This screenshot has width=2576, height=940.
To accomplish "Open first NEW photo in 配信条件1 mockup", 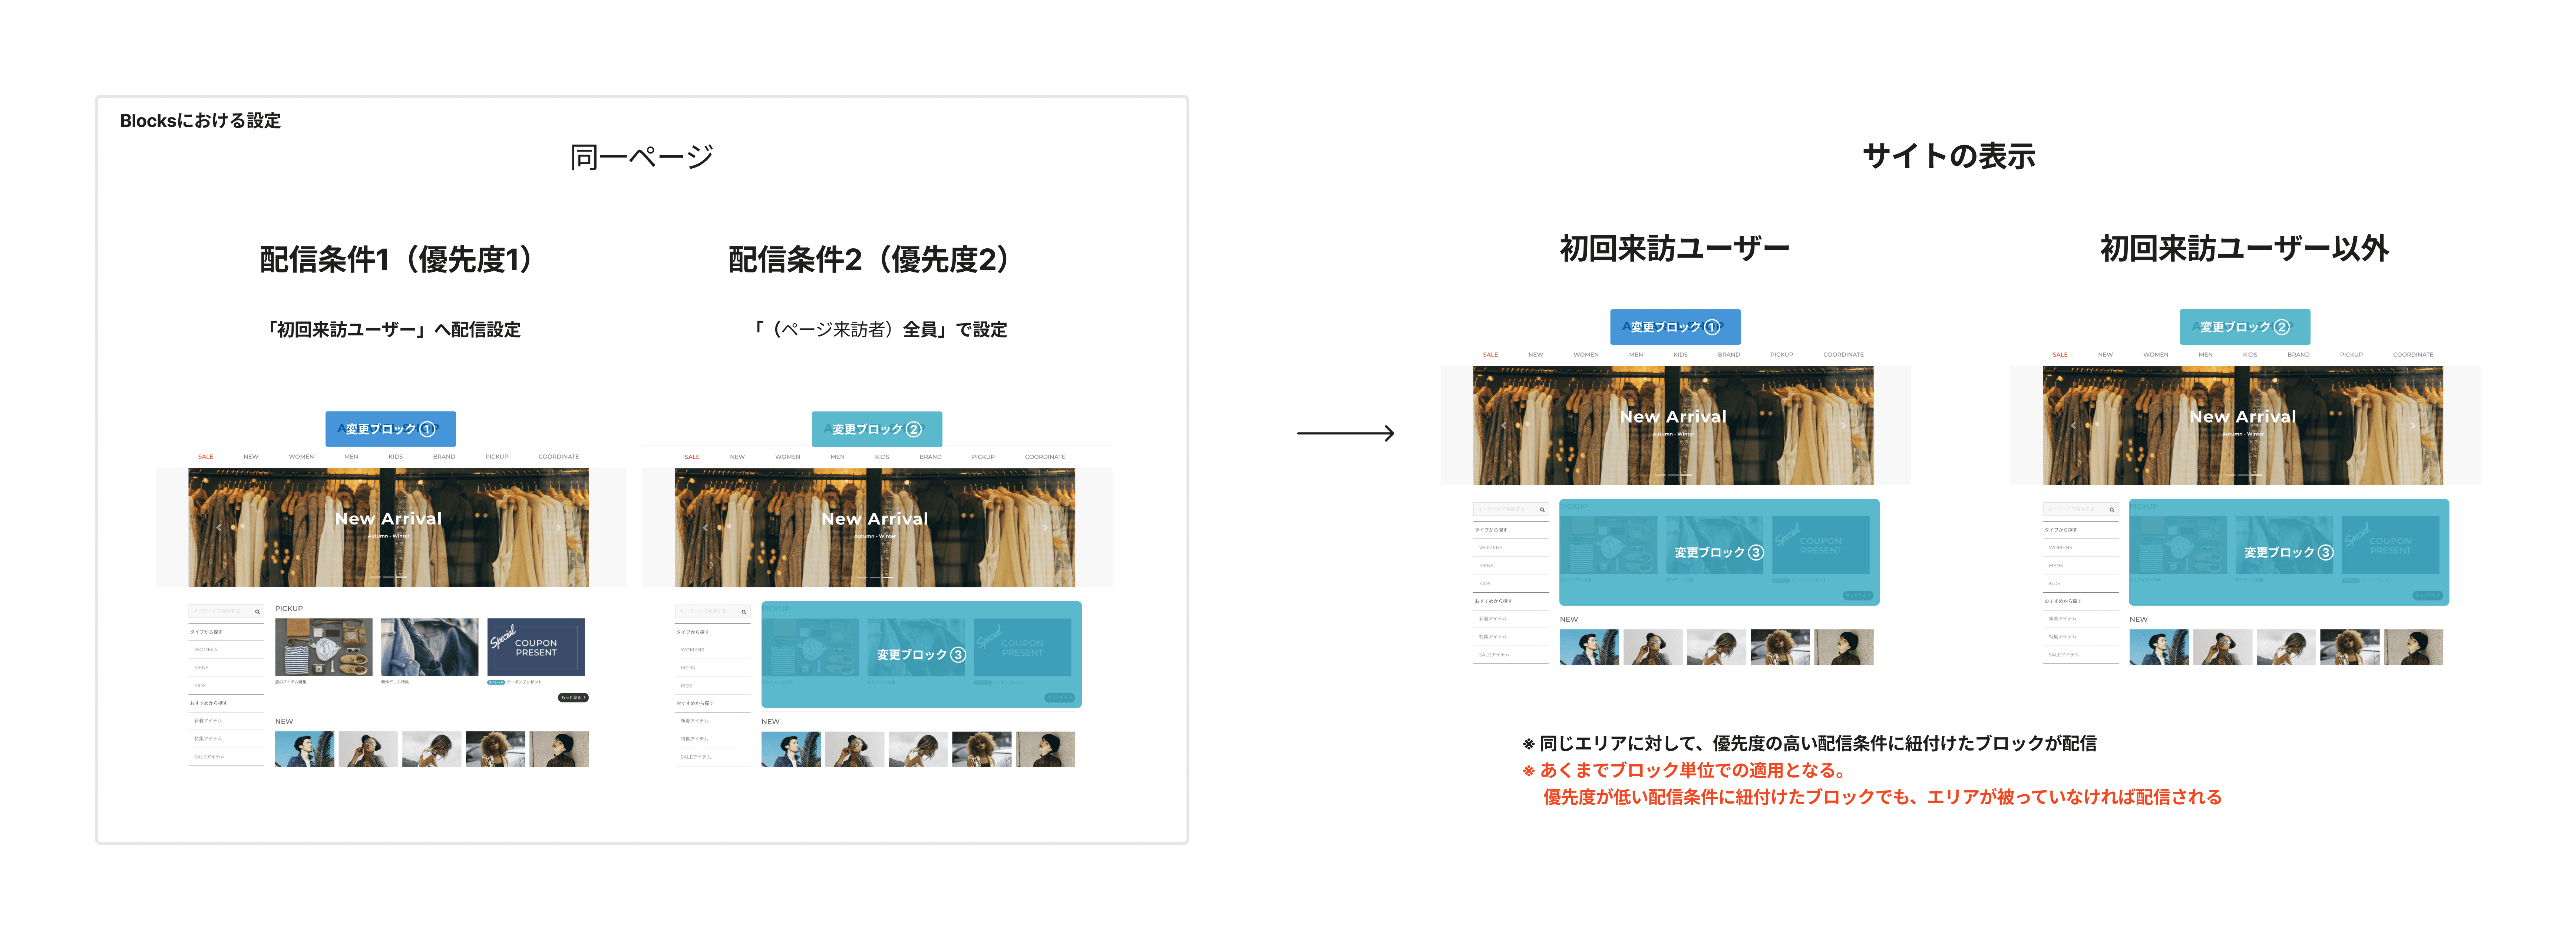I will (x=305, y=749).
